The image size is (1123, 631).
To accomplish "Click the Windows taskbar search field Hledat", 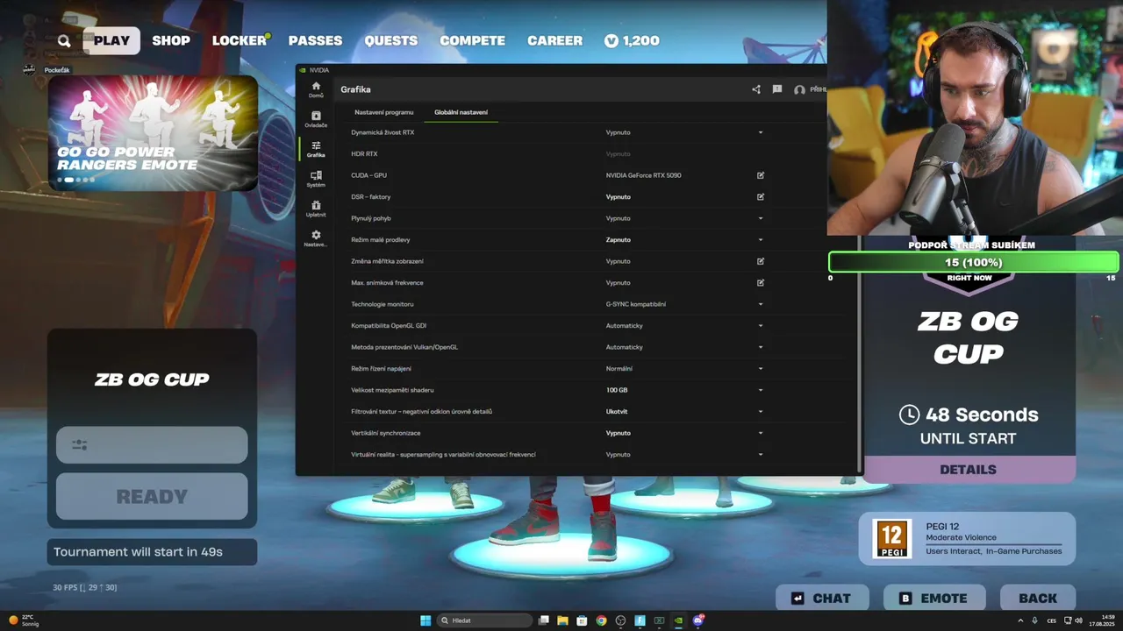I will (x=485, y=620).
